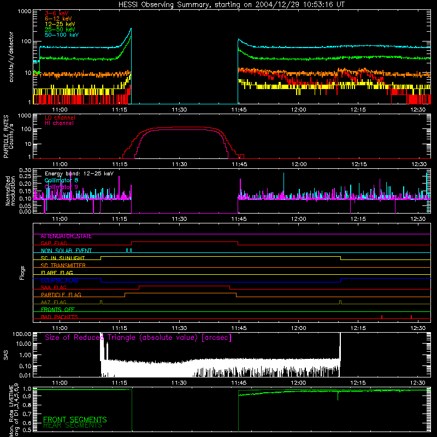Click the 12:00 tick label under the flags panel

tap(298, 328)
